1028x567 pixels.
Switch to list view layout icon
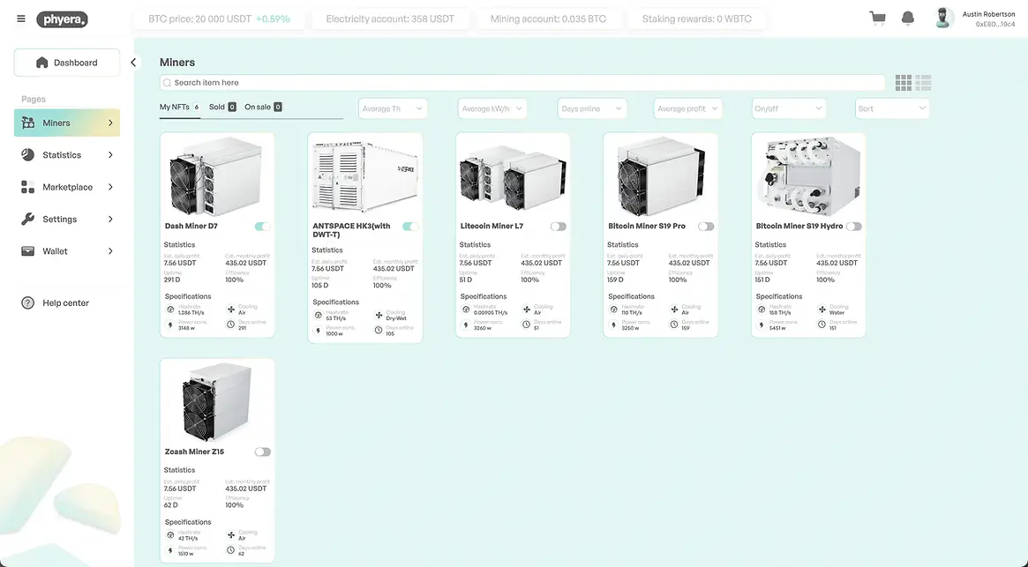[x=924, y=83]
